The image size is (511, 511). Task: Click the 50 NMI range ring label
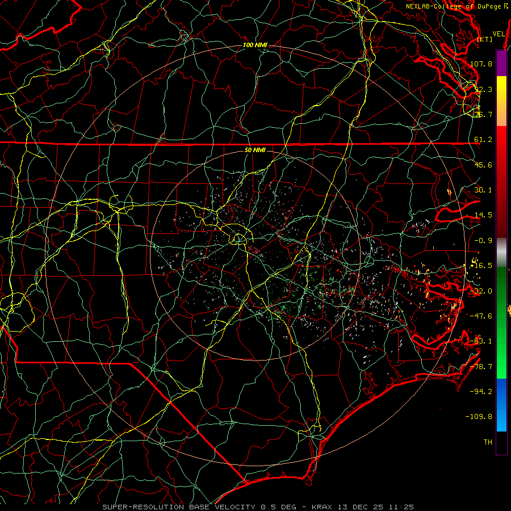click(255, 150)
